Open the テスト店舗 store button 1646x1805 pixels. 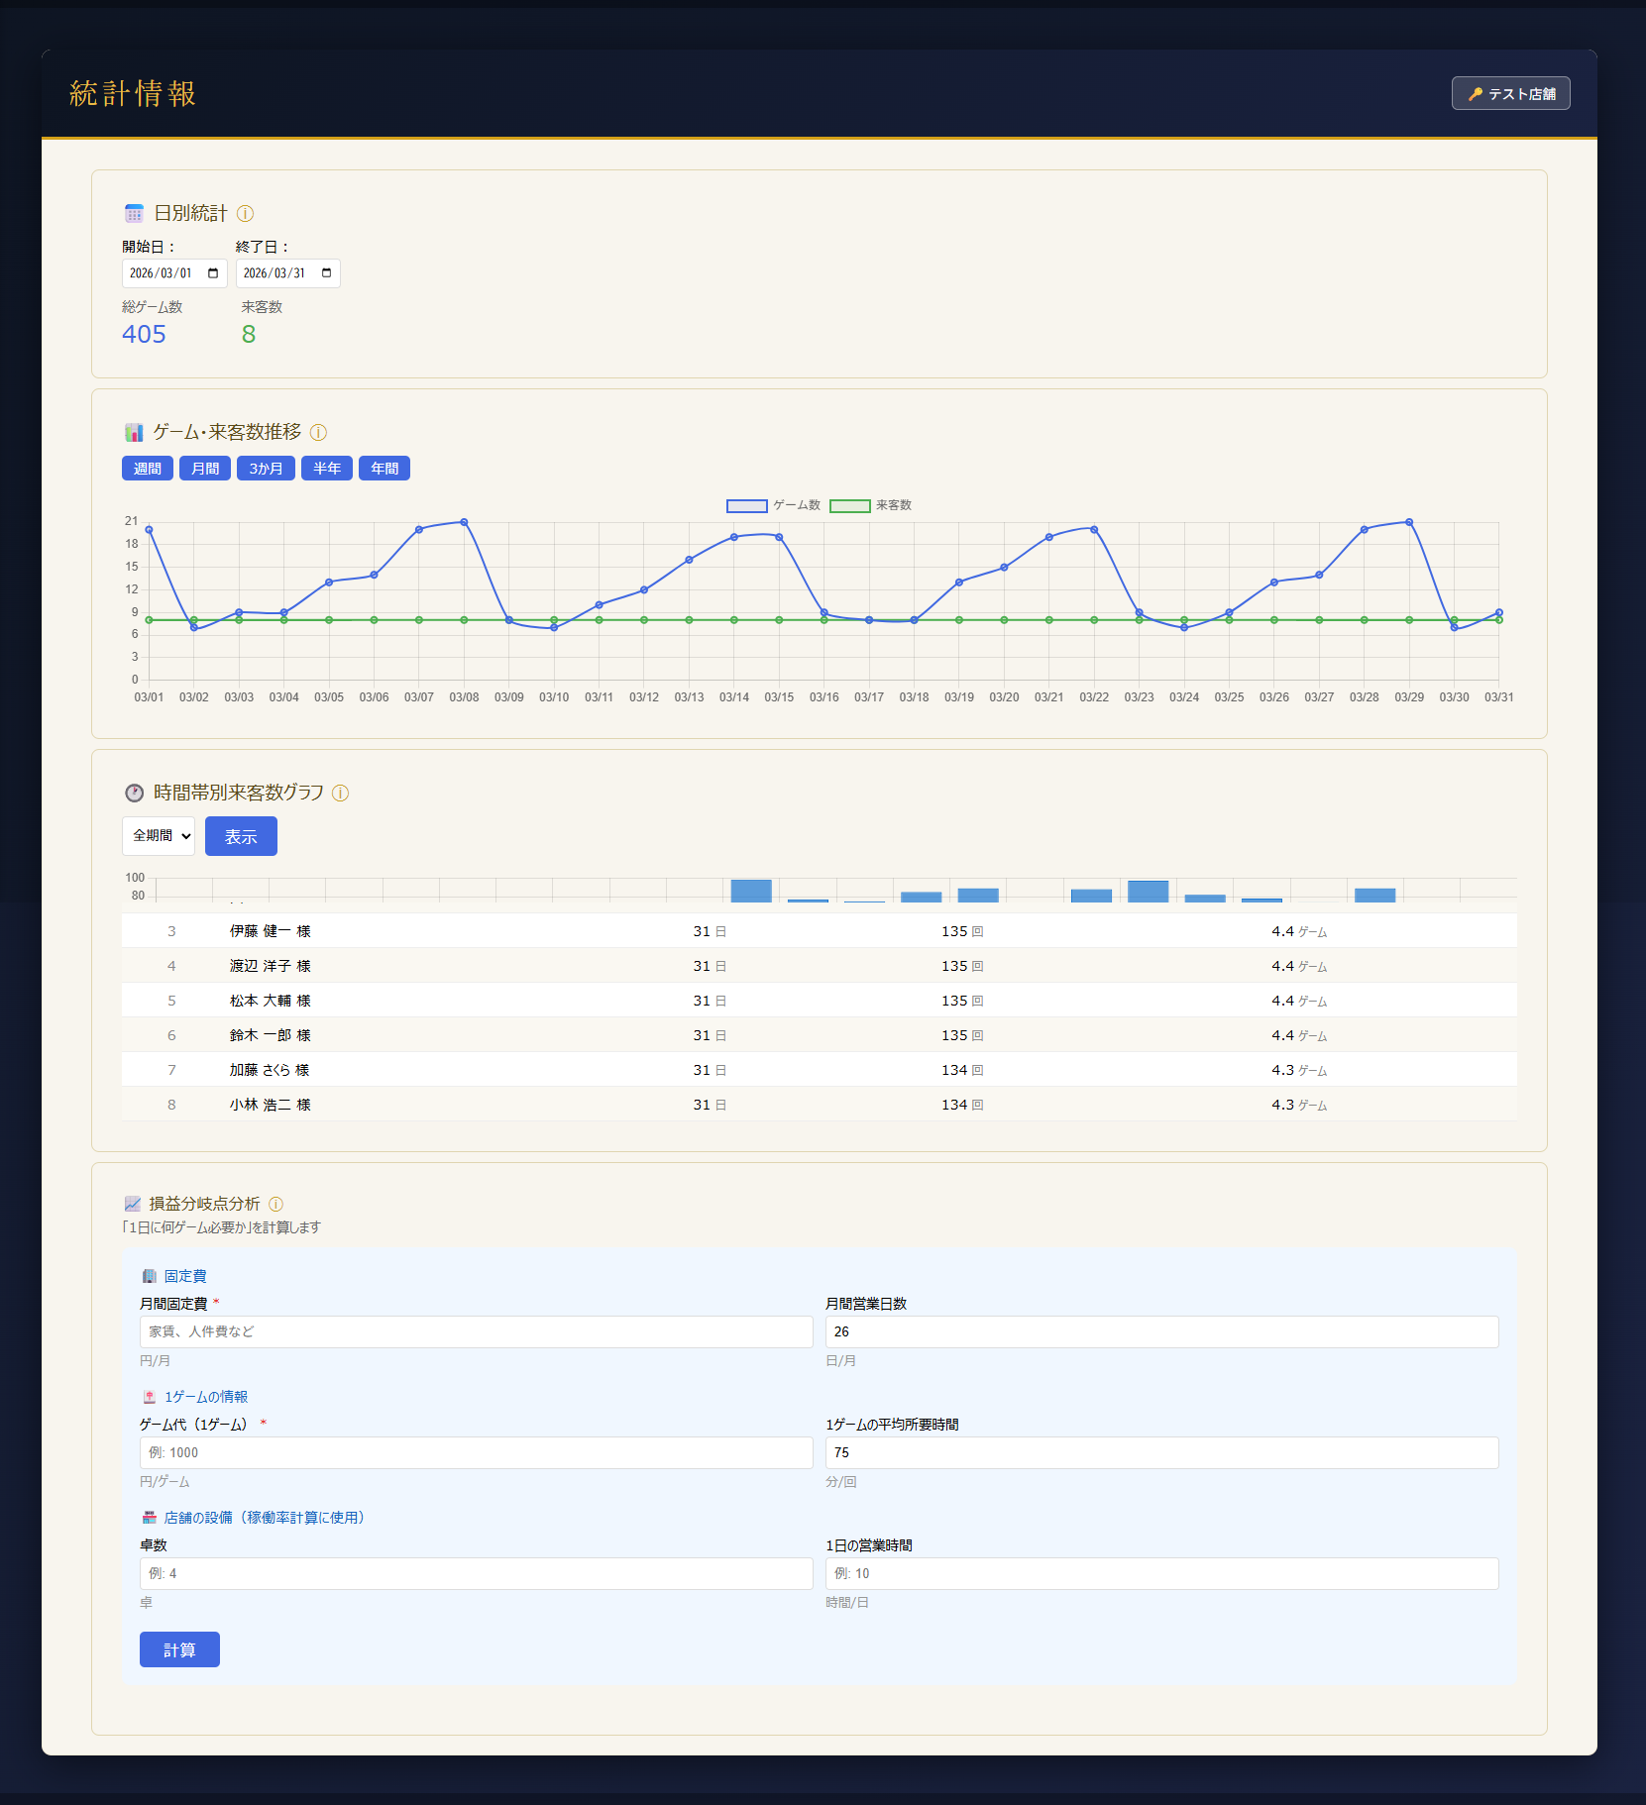tap(1511, 94)
